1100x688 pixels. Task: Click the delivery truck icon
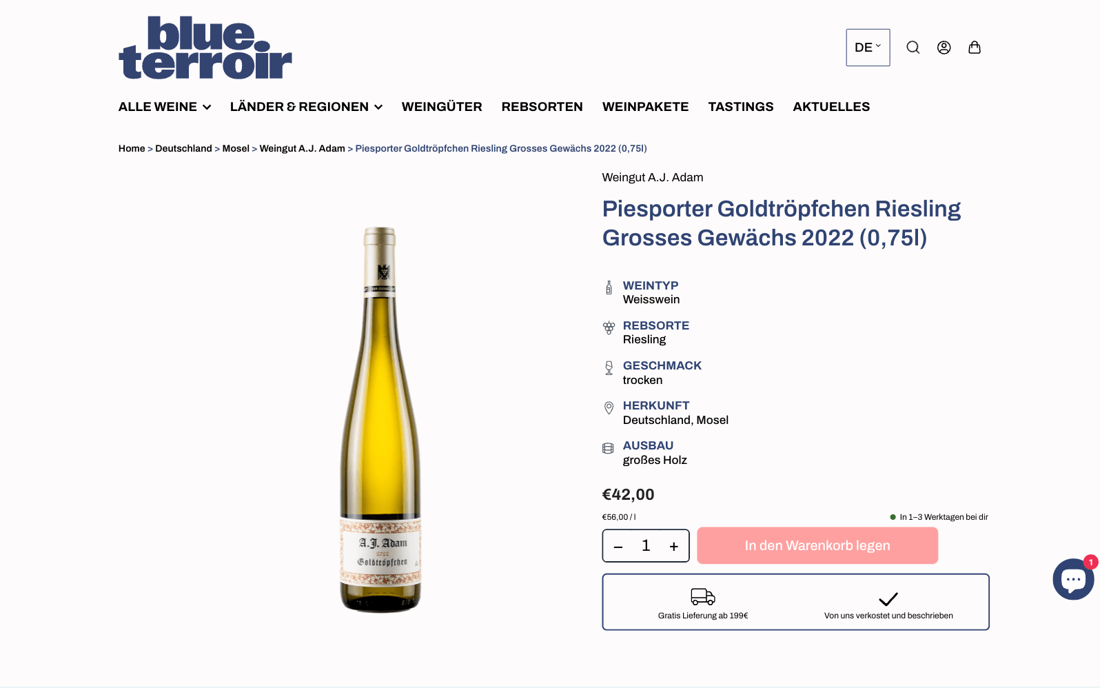[703, 596]
